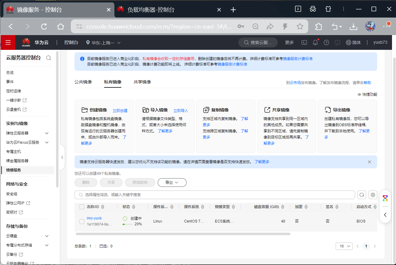Image resolution: width=396 pixels, height=265 pixels.
Task: Open 简体 language dropdown
Action: [354, 42]
